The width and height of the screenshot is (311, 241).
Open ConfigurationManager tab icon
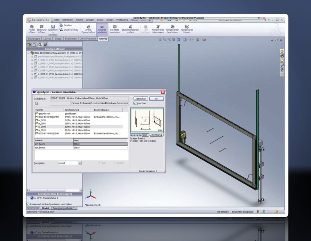(x=40, y=45)
